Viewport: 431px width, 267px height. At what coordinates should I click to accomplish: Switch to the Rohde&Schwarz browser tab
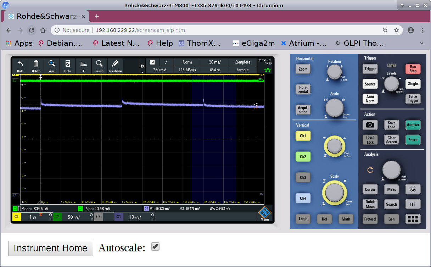tap(47, 16)
